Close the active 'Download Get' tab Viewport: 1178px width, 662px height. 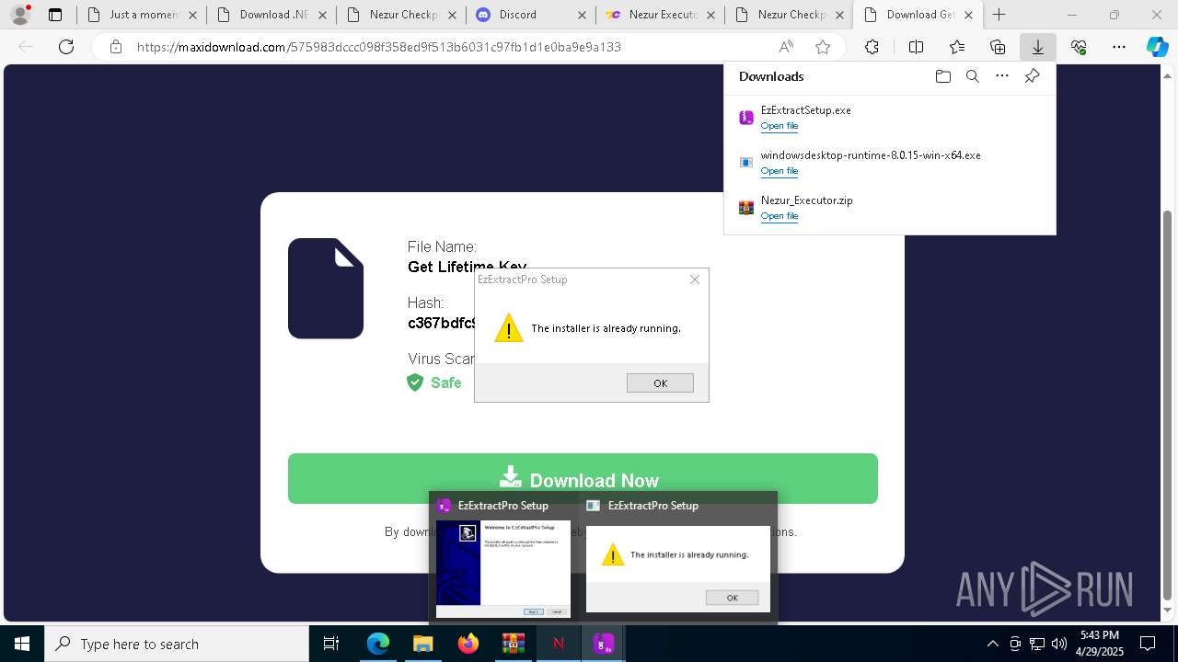coord(970,15)
